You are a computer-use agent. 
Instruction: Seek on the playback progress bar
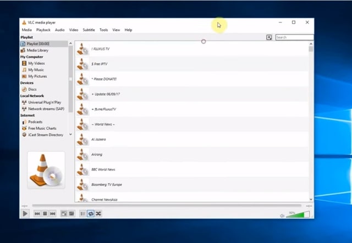coord(167,206)
